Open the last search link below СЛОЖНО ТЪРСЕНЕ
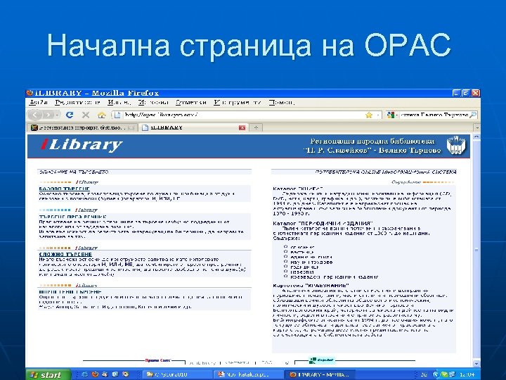Viewport: 506px width, 380px height. (70, 292)
